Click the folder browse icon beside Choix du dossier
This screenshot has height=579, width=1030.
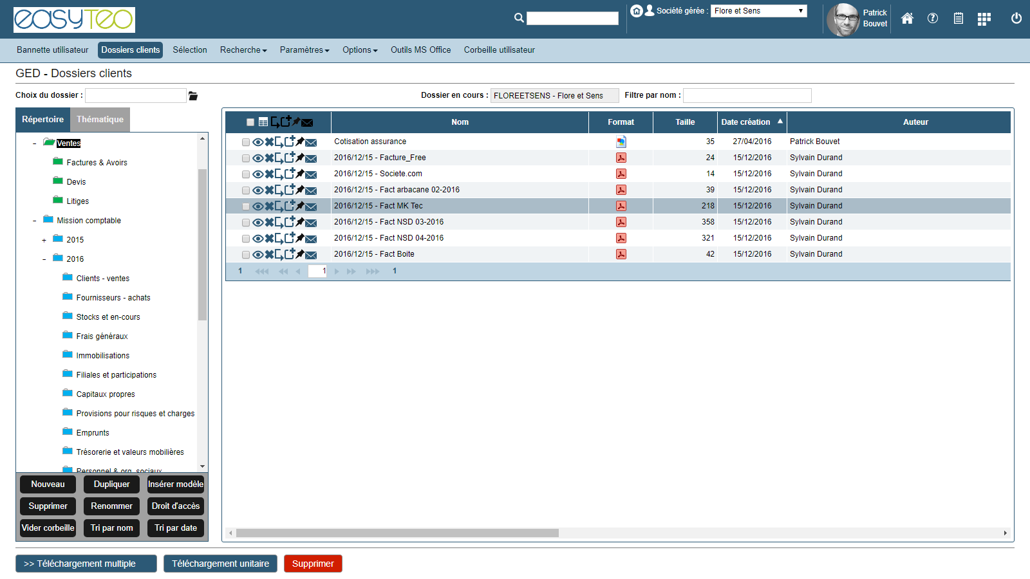tap(193, 96)
